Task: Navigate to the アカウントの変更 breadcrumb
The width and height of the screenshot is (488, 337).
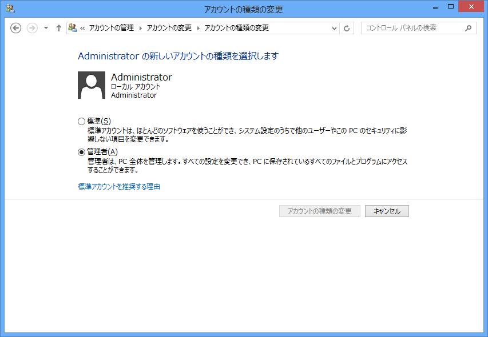Action: click(x=169, y=28)
